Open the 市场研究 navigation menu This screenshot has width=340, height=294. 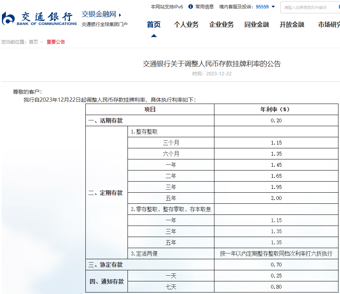coord(329,24)
